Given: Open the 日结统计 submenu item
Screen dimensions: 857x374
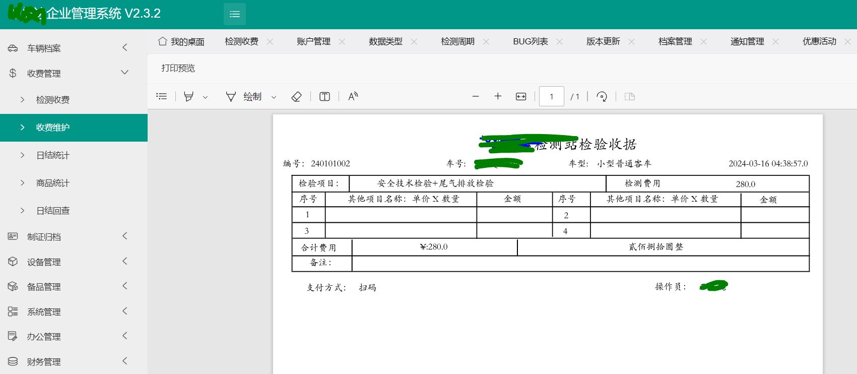Looking at the screenshot, I should coord(74,155).
